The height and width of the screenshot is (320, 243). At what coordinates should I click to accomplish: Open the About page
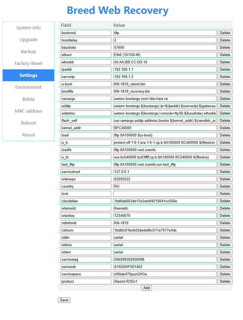pos(28,135)
